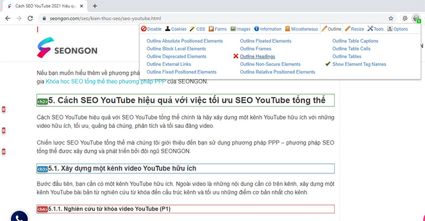
Task: Open the Disable menu with red circle icon
Action: tap(151, 29)
